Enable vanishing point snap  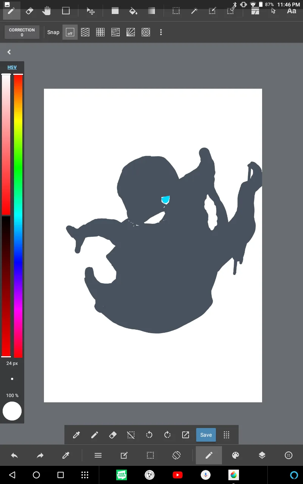(116, 32)
